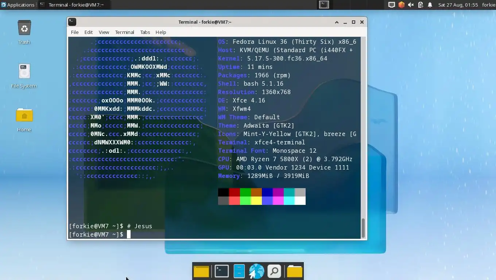
Task: Open the Trash desktop icon
Action: (x=24, y=28)
